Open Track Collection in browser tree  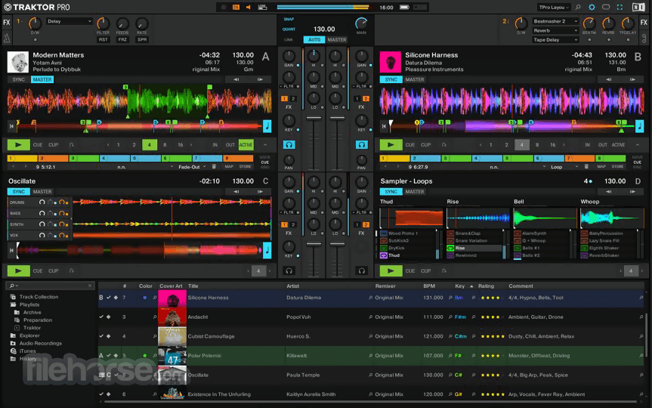39,297
